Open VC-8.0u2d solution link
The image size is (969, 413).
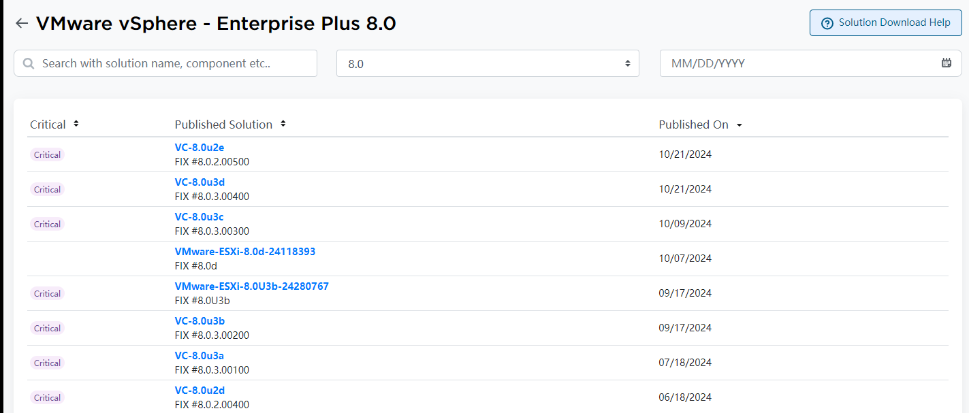pyautogui.click(x=200, y=391)
